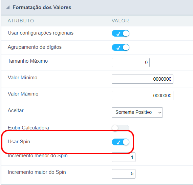Click the Formatação dos Valores header title
Image resolution: width=193 pixels, height=185 pixels.
pyautogui.click(x=42, y=7)
